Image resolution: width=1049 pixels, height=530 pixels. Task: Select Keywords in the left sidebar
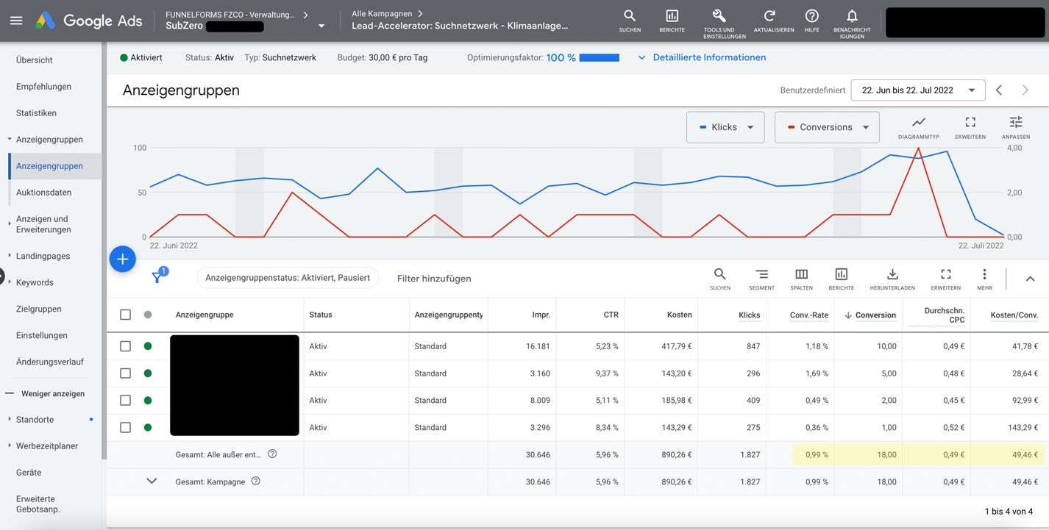pos(35,282)
